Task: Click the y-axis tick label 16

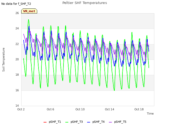Action: (x=17, y=90)
